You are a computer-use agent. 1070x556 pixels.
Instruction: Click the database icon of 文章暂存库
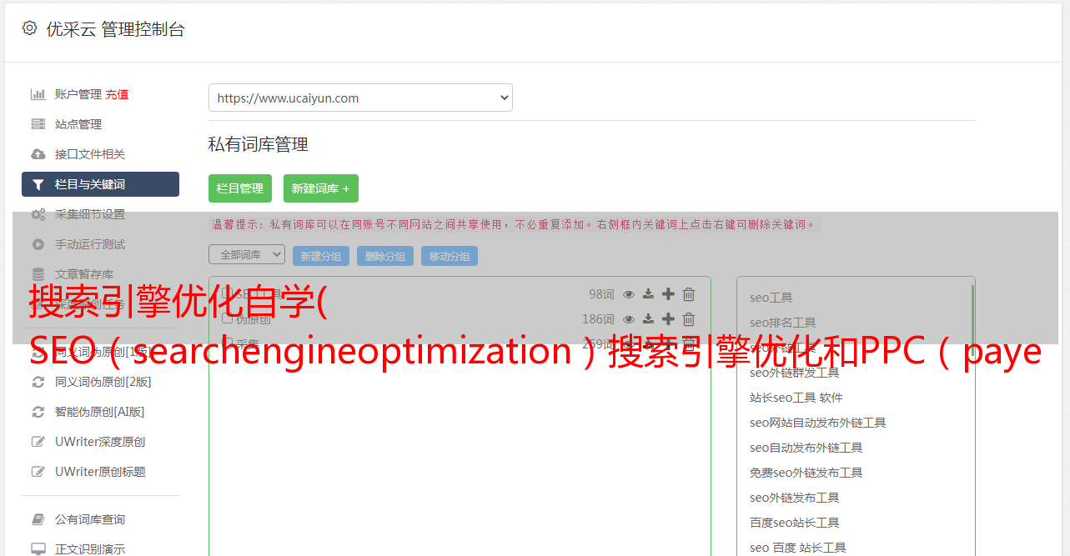pos(38,274)
